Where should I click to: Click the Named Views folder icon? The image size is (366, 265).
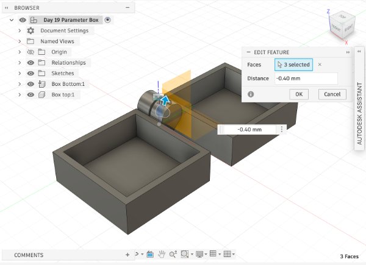point(30,41)
